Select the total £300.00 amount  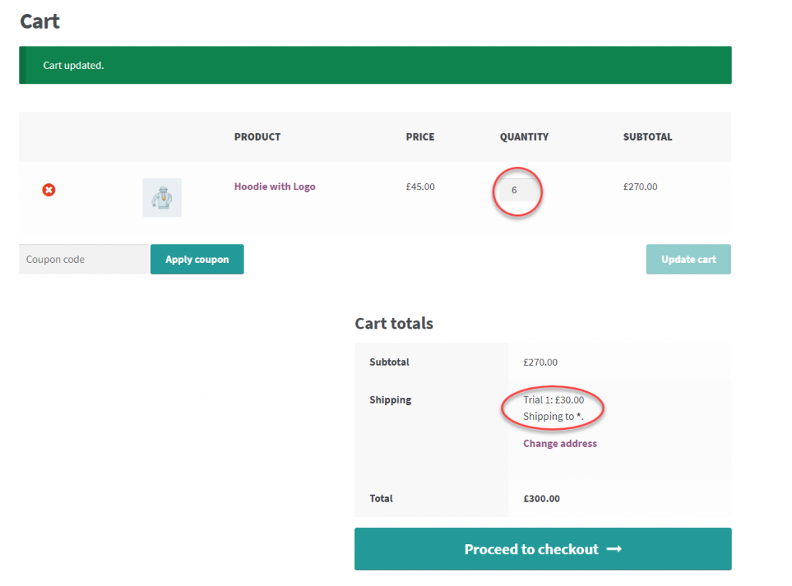tap(541, 499)
